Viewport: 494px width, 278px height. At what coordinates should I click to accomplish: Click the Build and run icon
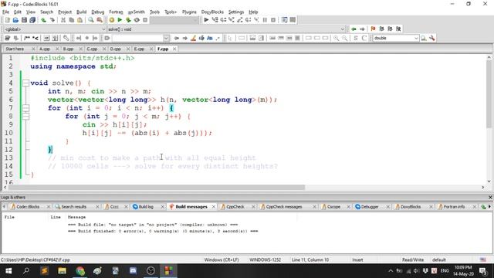pos(128,20)
